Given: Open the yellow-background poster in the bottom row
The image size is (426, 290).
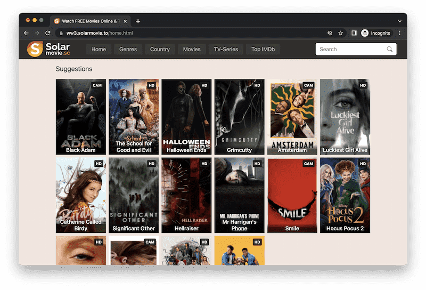Looking at the screenshot, I should point(239,251).
